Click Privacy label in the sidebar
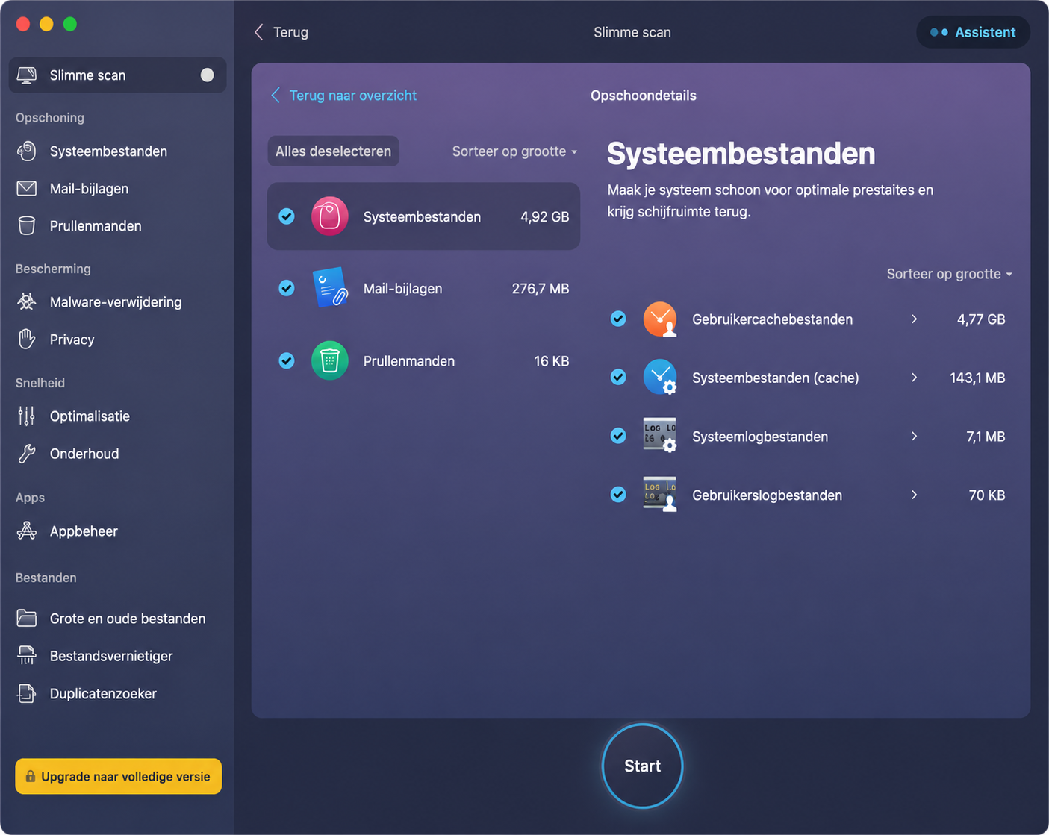The width and height of the screenshot is (1049, 835). pyautogui.click(x=72, y=340)
